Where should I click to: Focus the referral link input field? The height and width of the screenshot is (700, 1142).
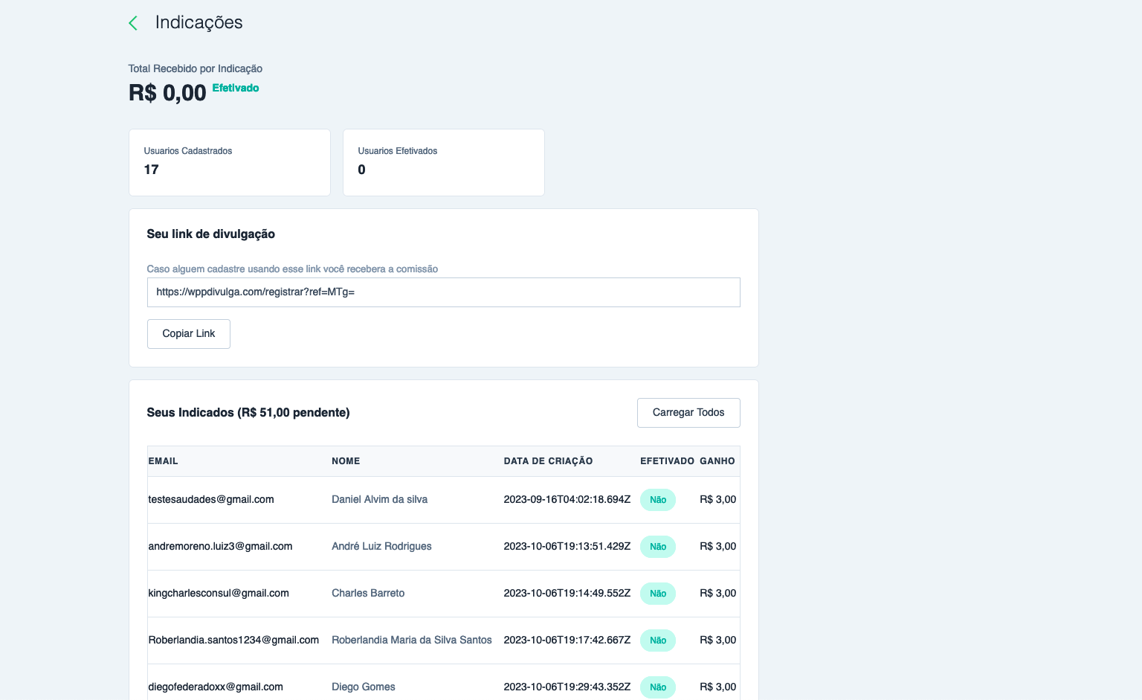[443, 292]
